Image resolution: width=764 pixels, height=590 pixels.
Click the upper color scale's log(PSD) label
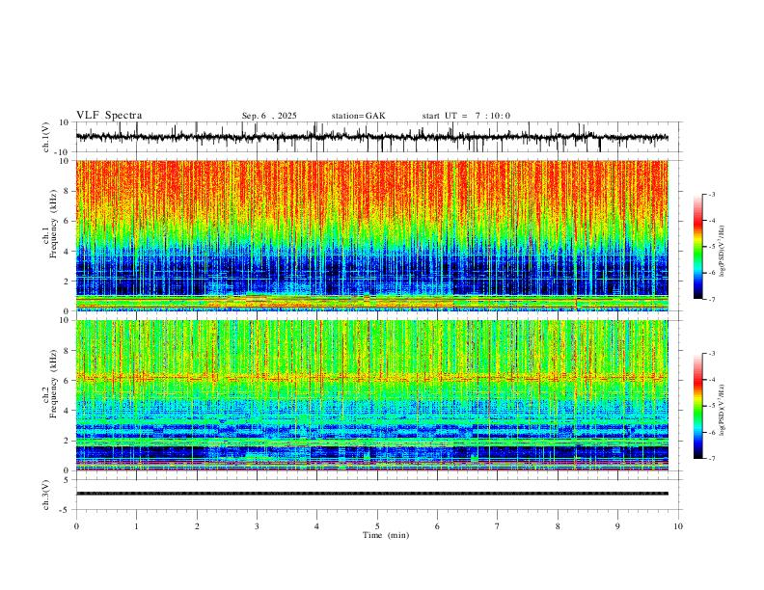[722, 251]
